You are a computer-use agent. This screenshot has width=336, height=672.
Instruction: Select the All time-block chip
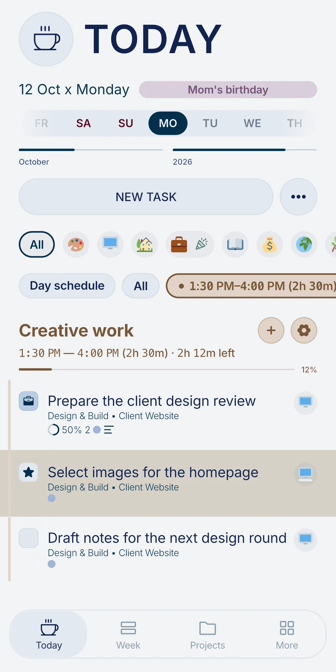click(141, 286)
